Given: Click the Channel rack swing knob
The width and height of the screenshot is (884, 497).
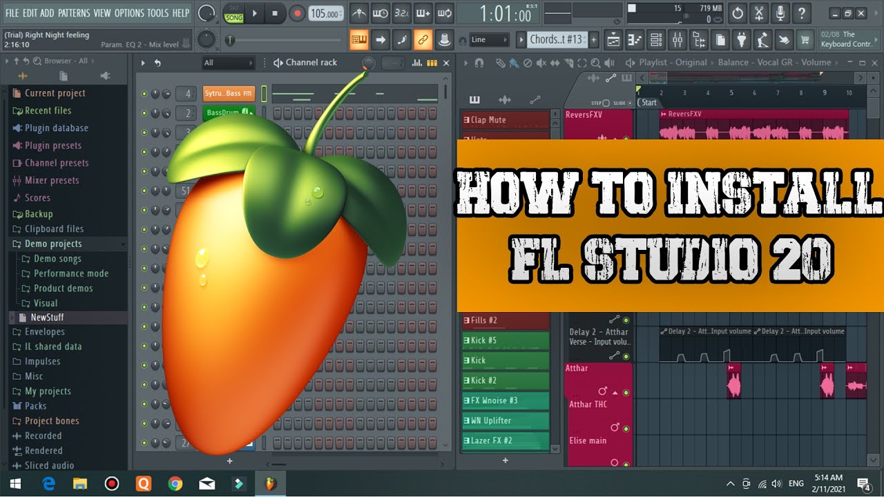Looking at the screenshot, I should pos(369,63).
